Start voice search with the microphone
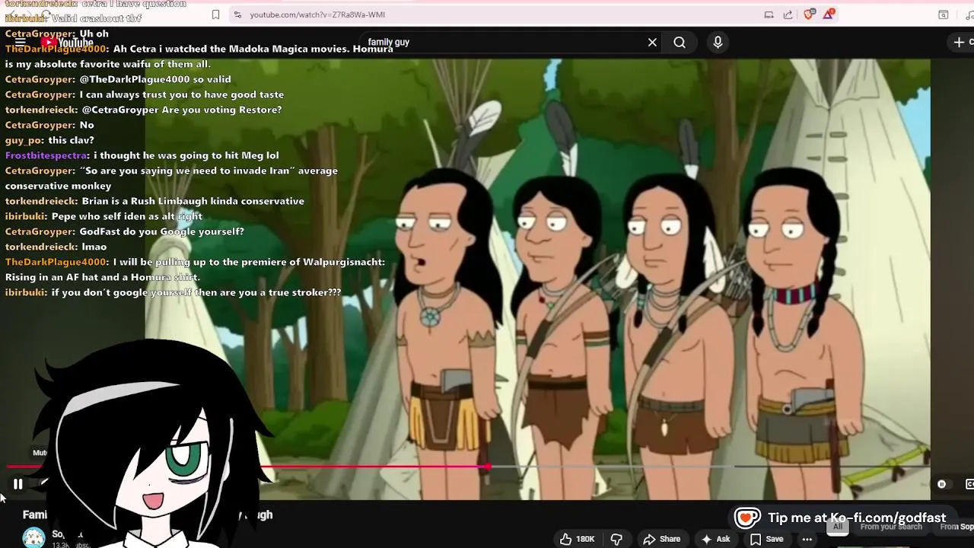Viewport: 974px width, 548px height. pos(718,43)
